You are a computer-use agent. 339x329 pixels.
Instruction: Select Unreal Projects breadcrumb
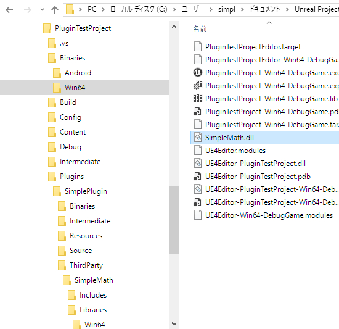[317, 9]
